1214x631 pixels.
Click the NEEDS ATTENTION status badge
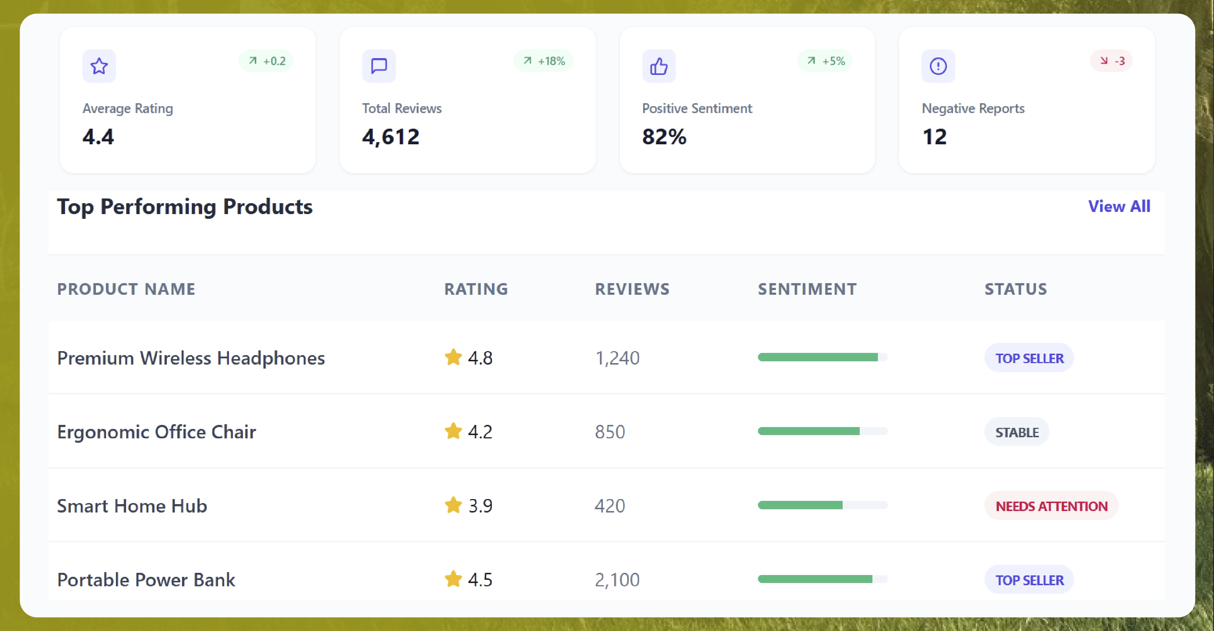(x=1051, y=506)
